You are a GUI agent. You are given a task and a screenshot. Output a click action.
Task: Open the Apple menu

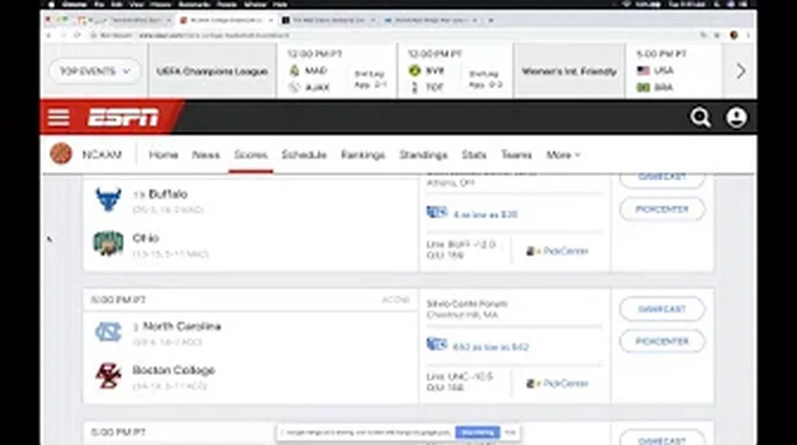(52, 4)
